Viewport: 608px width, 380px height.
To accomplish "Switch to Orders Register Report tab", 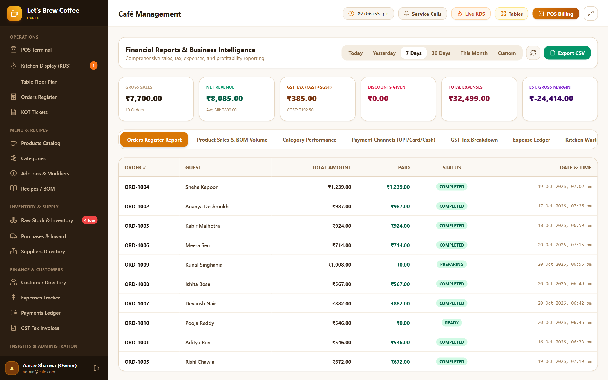I will coord(154,140).
